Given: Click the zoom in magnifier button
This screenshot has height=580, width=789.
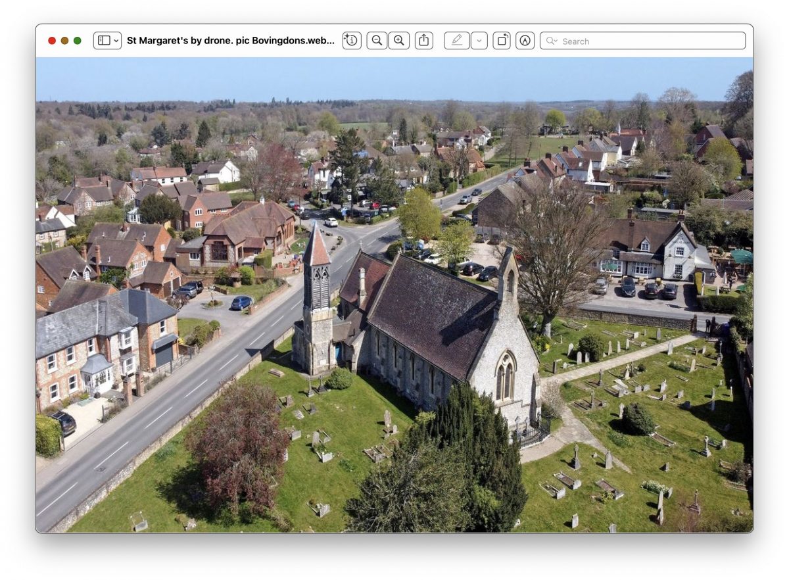Looking at the screenshot, I should point(398,41).
